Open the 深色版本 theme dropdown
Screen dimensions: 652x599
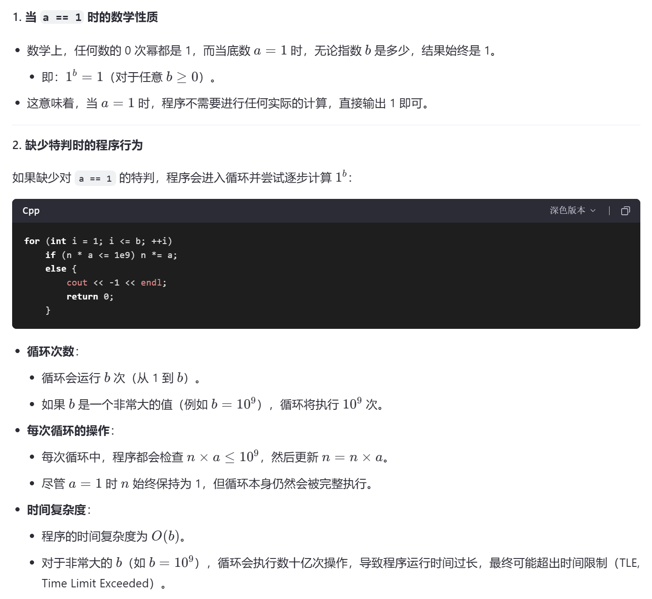coord(572,211)
